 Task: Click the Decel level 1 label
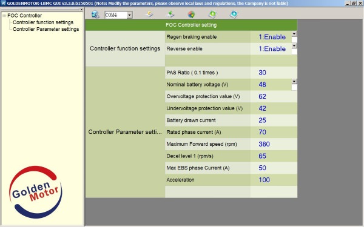point(190,156)
